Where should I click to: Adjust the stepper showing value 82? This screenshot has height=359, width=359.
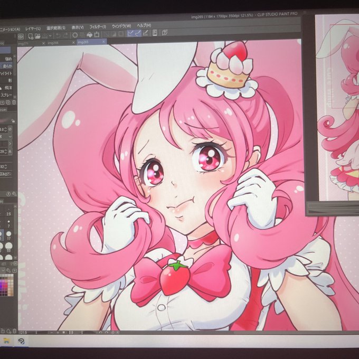[6, 167]
